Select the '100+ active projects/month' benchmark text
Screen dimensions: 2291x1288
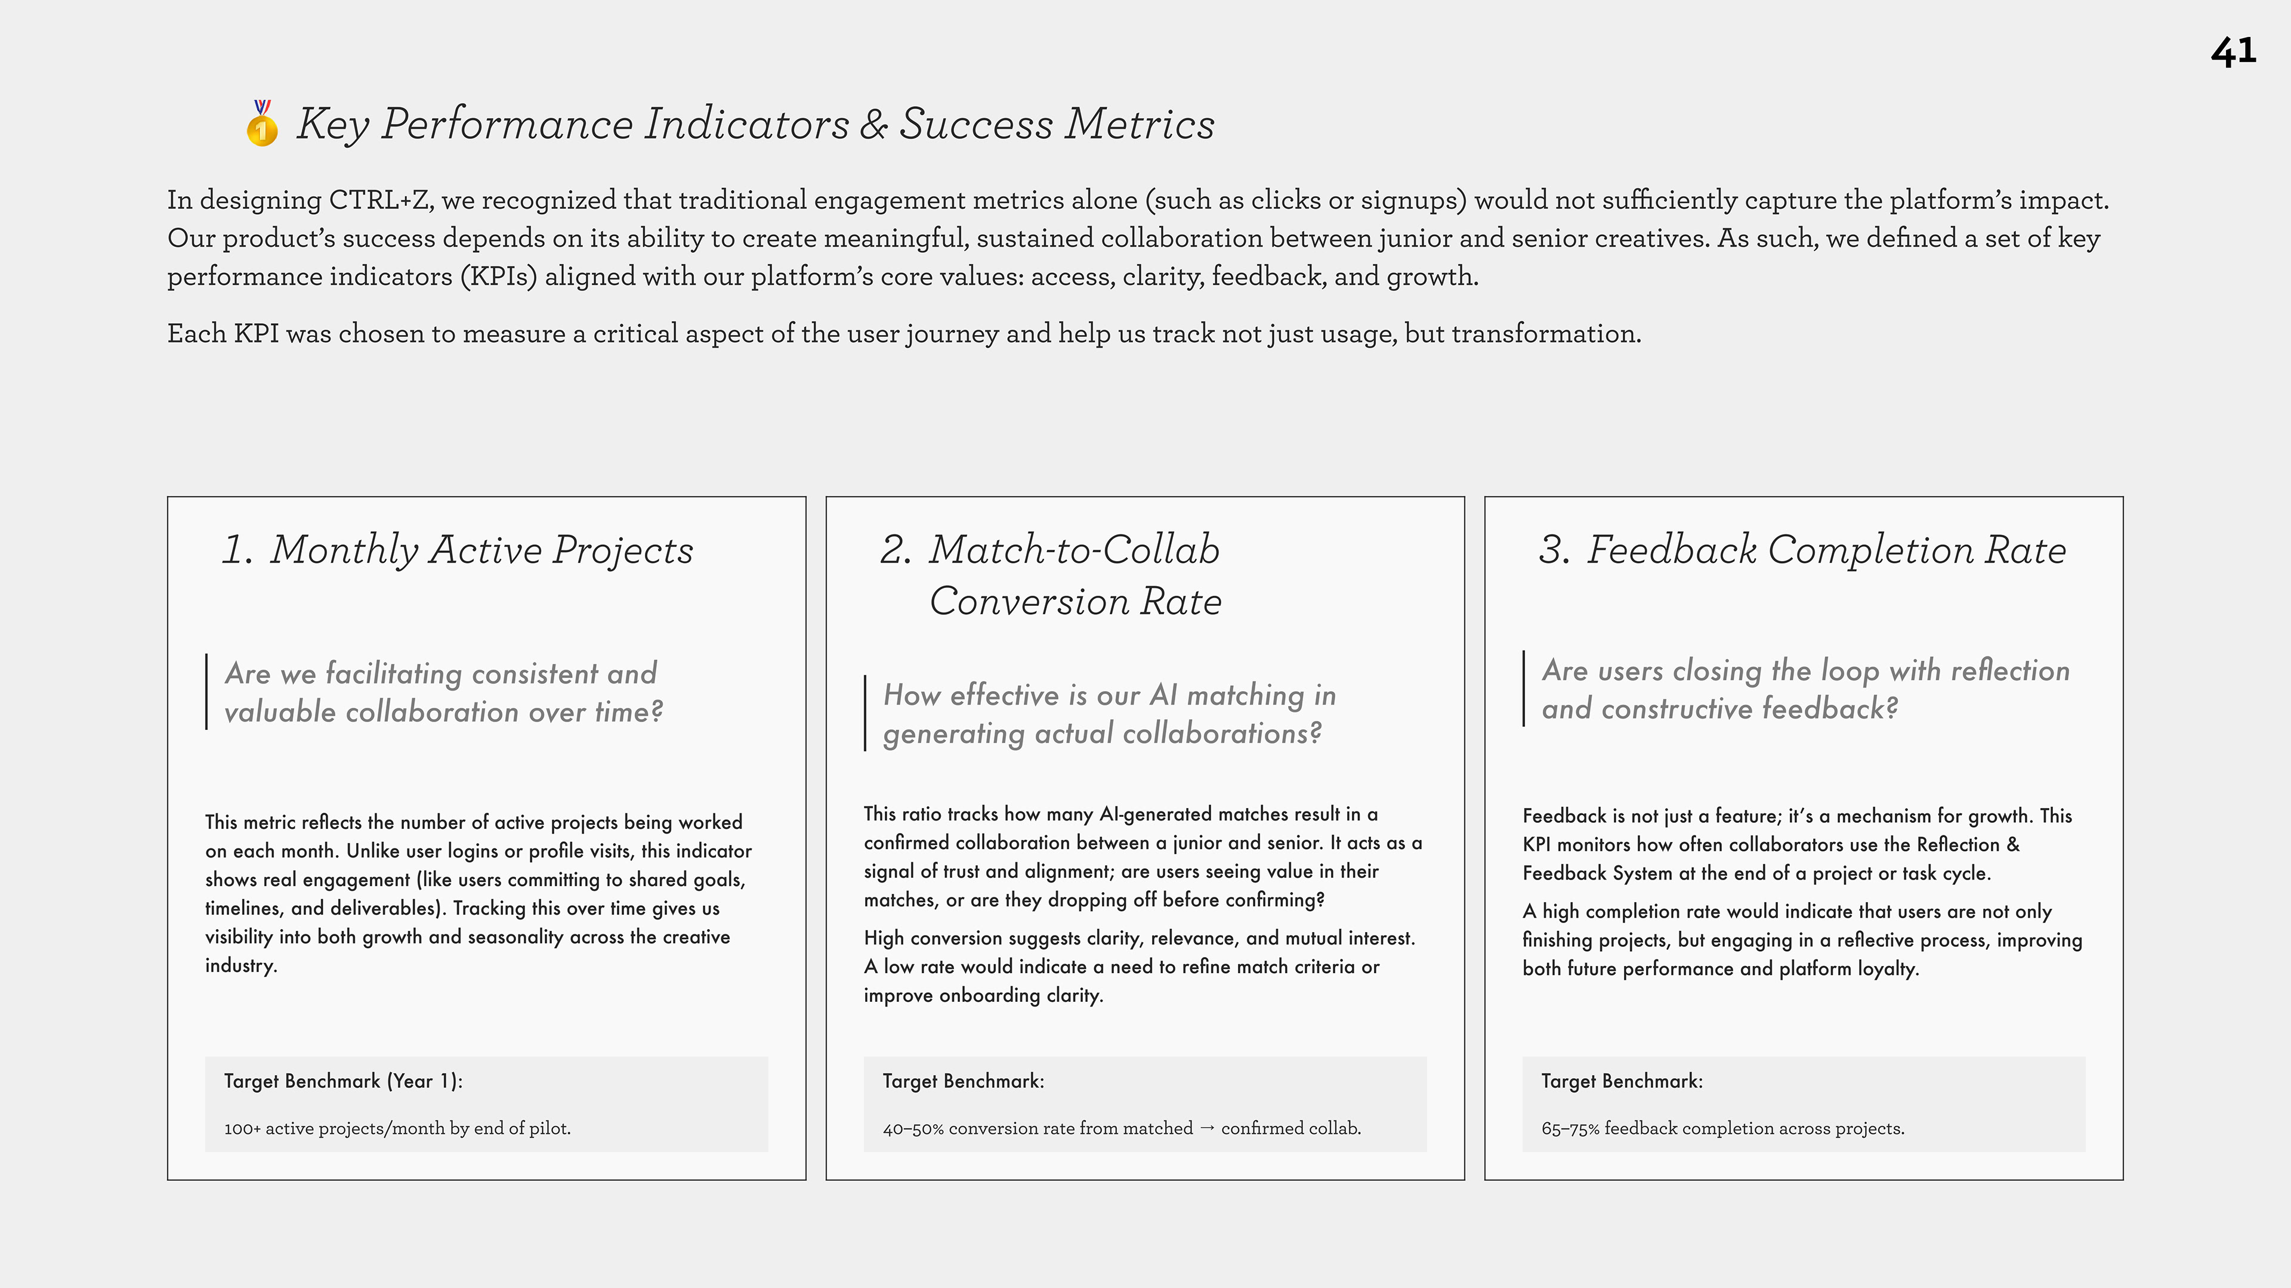pyautogui.click(x=397, y=1129)
